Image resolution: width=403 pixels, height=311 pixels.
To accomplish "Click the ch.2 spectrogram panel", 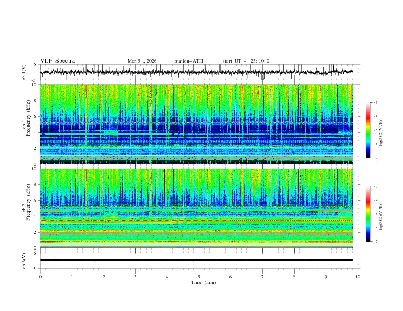I will tap(196, 208).
